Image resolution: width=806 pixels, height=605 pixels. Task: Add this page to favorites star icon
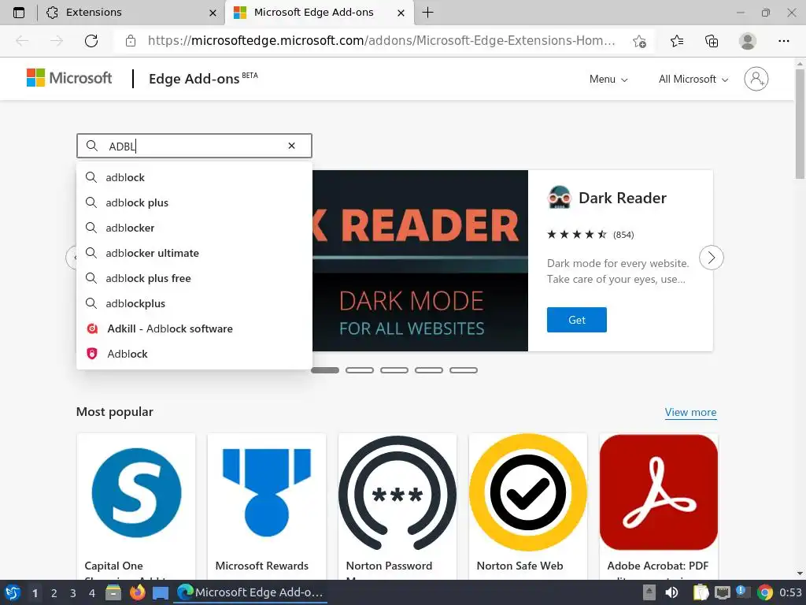639,41
